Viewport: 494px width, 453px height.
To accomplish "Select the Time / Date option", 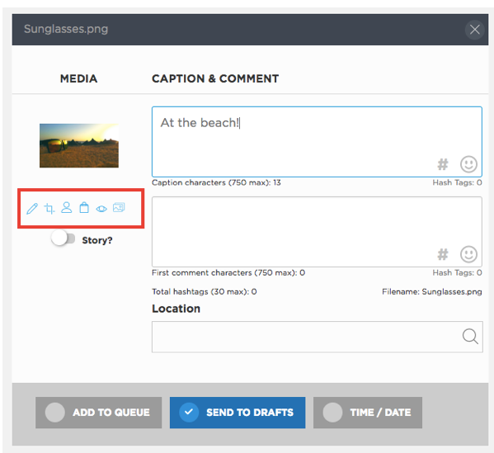I will (368, 413).
